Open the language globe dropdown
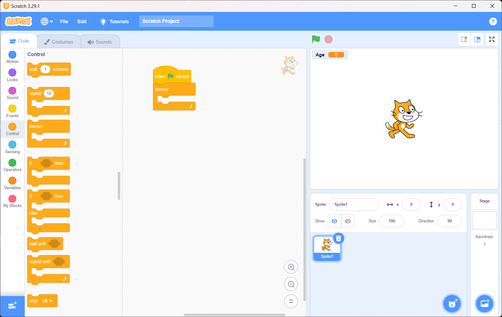502x317 pixels. (47, 21)
